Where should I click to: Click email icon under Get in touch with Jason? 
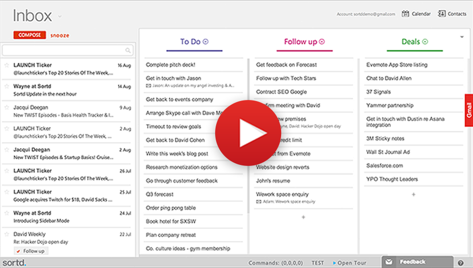(148, 86)
